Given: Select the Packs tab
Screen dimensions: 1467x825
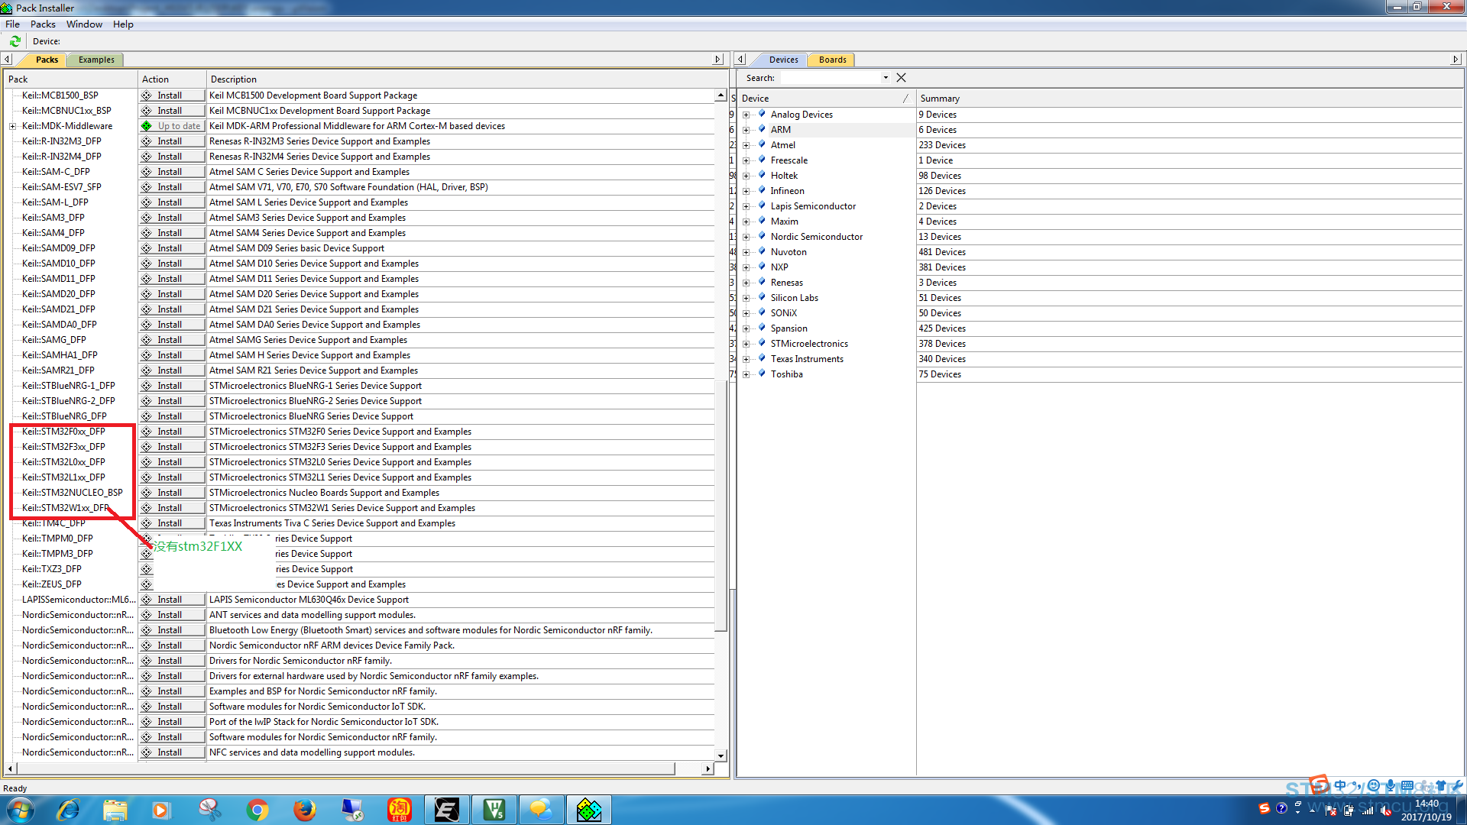Looking at the screenshot, I should point(47,60).
